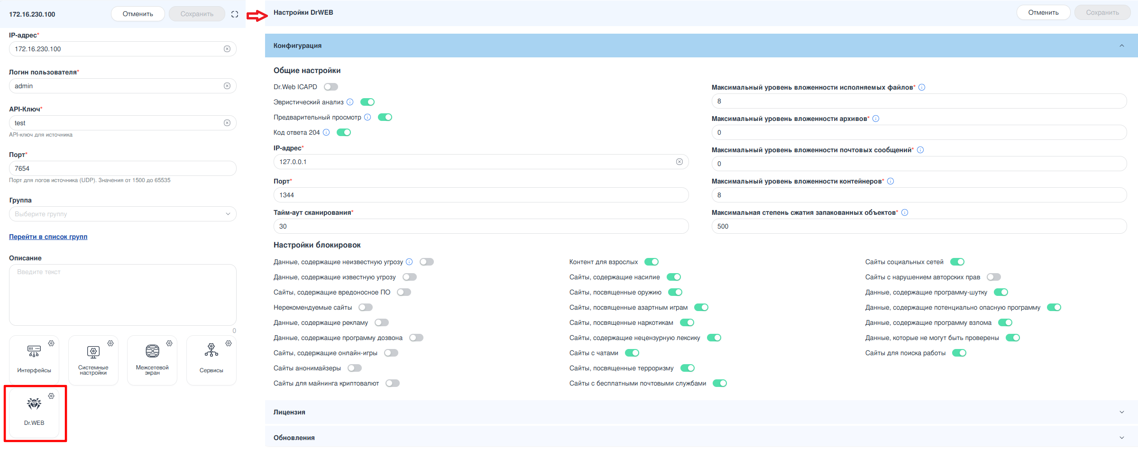Click the Описание text area
Image resolution: width=1138 pixels, height=450 pixels.
pos(123,295)
